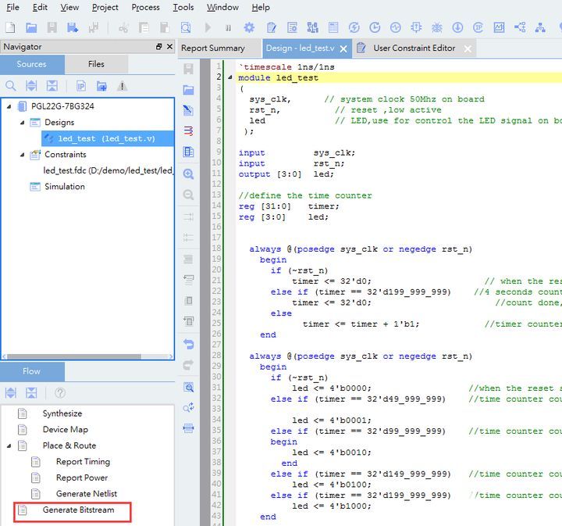Open the Process menu

tap(145, 7)
